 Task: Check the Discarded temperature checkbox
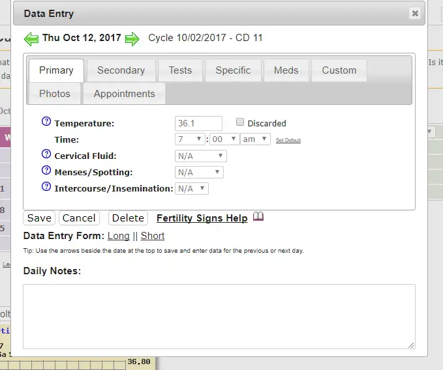[x=240, y=122]
